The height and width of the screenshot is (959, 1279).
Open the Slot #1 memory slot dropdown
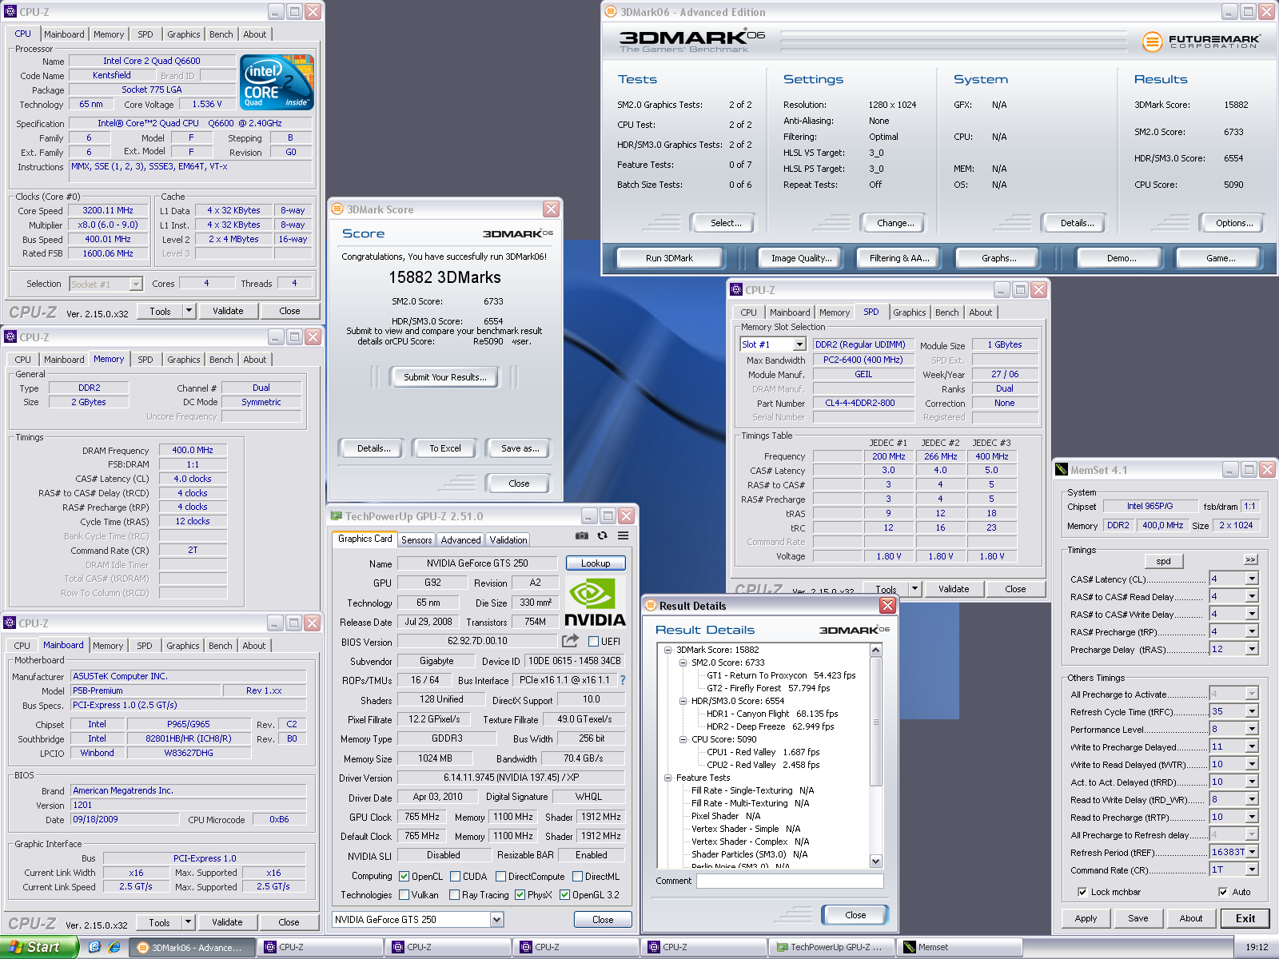tap(799, 344)
